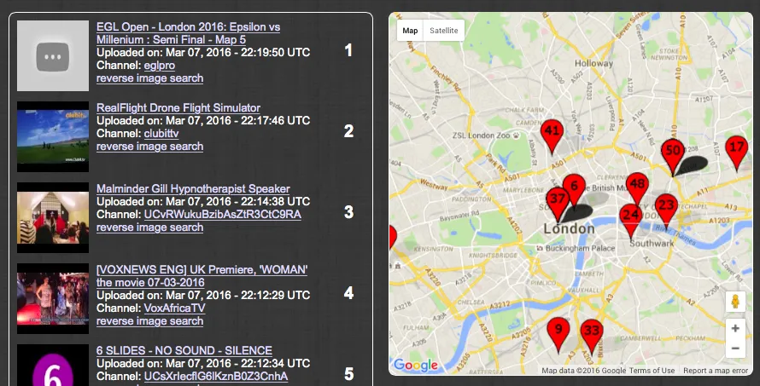Open VOXNEWS UK Premiere WOMAN video
The image size is (760, 386).
(202, 276)
